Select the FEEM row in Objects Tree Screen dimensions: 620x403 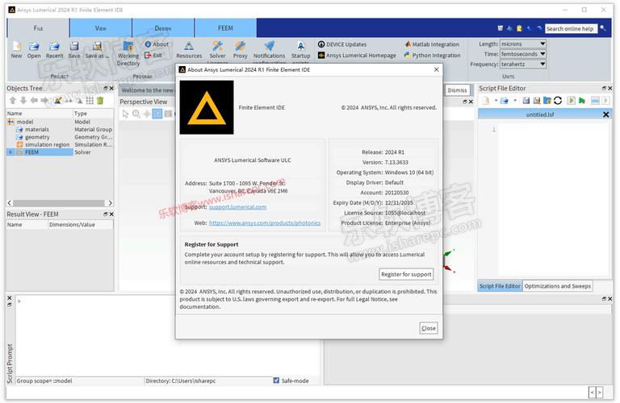[x=60, y=152]
